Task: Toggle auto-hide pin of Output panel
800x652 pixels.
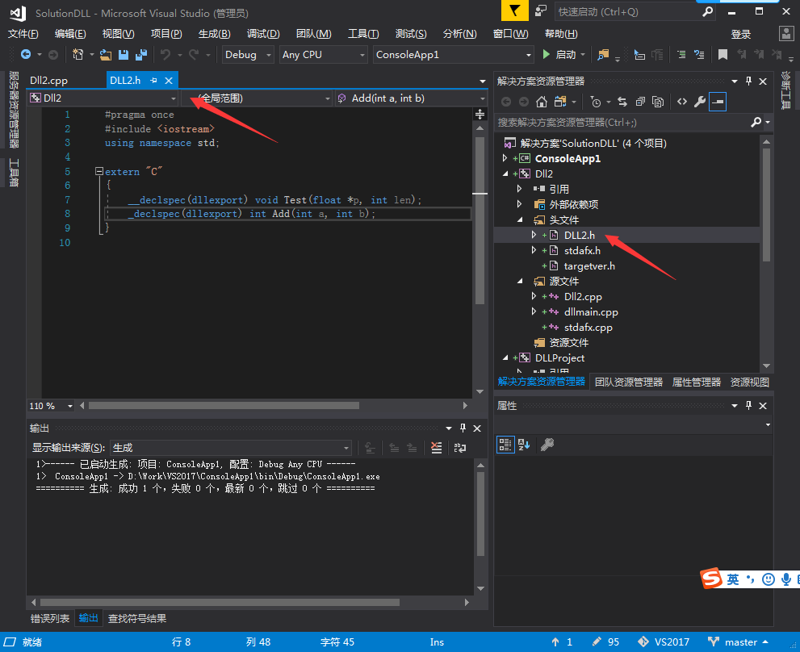Action: click(463, 428)
